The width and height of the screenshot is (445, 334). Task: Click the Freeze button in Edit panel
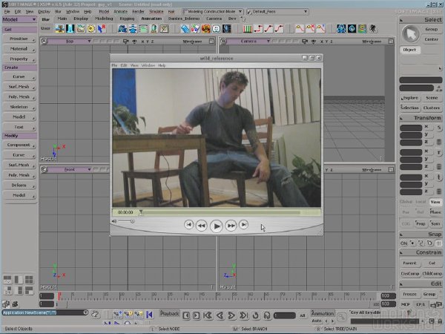coord(409,294)
